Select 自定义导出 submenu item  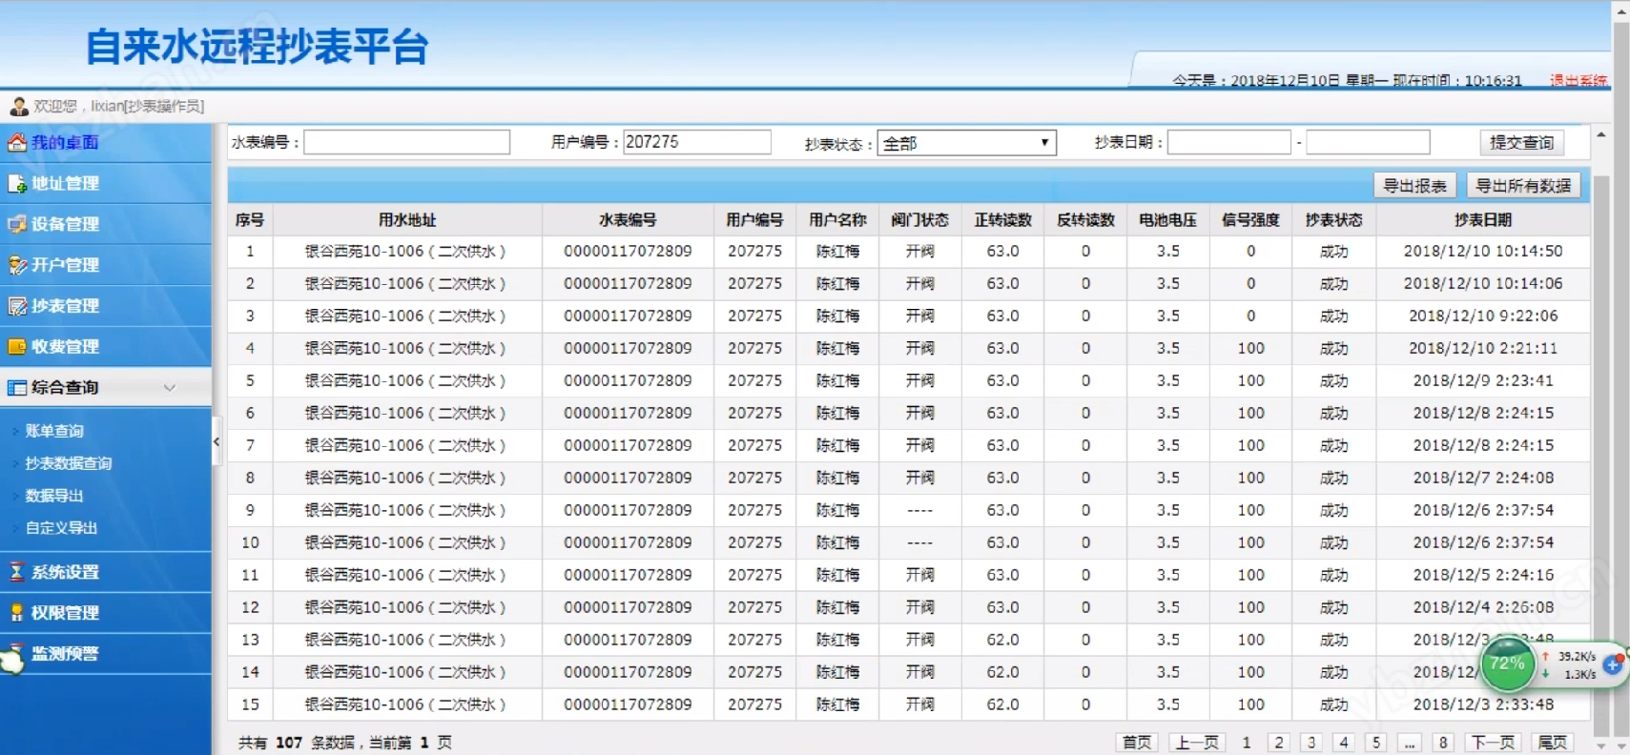point(61,528)
